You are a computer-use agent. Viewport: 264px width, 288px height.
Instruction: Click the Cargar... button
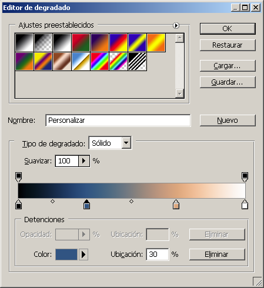coord(228,66)
